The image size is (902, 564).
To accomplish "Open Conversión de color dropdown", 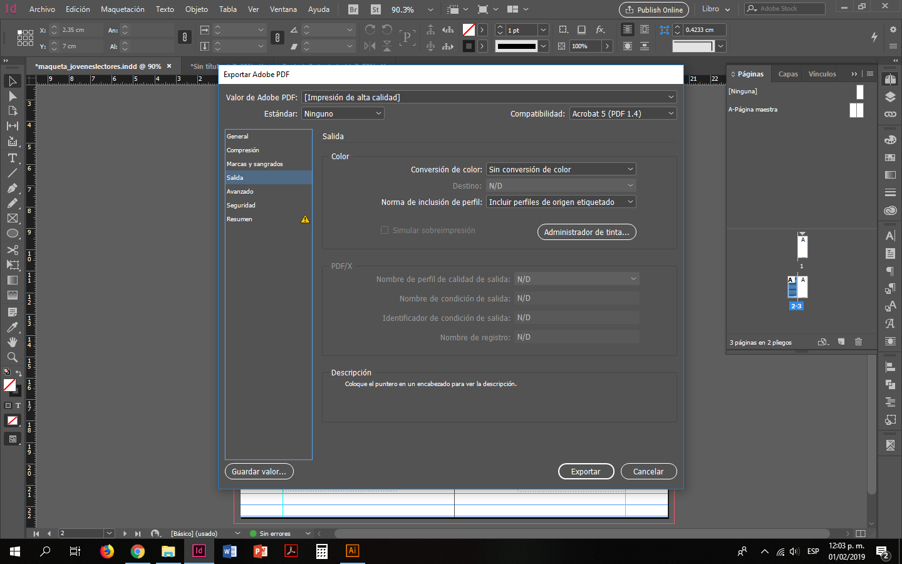I will click(x=561, y=169).
